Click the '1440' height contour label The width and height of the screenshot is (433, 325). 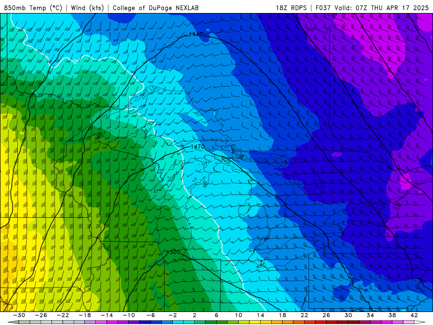[195, 34]
